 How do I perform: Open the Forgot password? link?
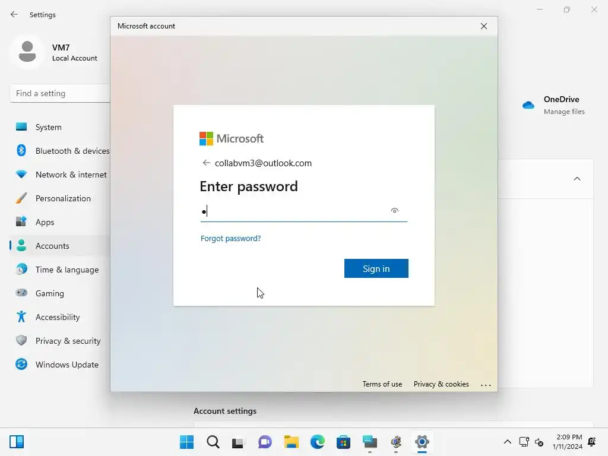point(231,239)
